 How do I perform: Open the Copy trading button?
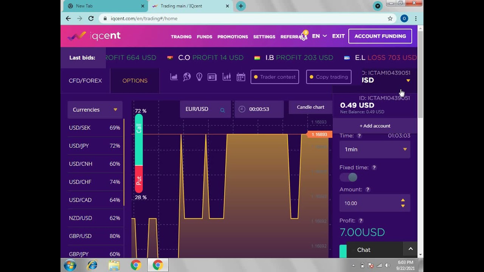[329, 77]
